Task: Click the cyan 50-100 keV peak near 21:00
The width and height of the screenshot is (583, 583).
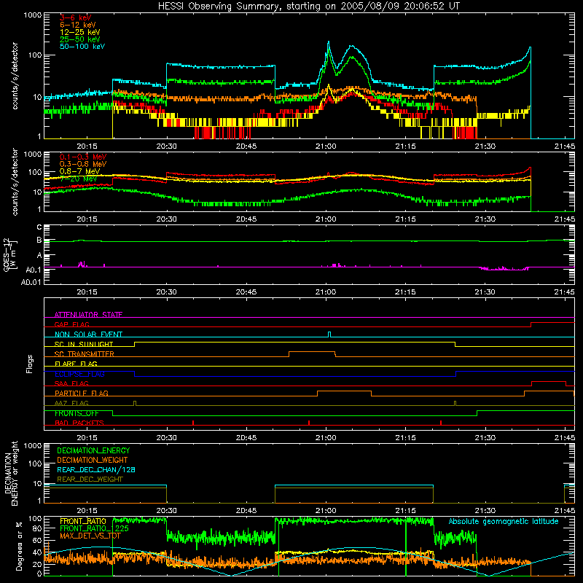Action: 329,42
